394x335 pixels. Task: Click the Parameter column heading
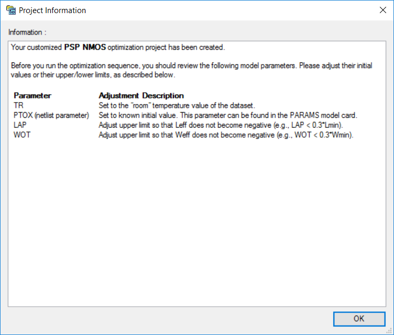click(x=32, y=95)
